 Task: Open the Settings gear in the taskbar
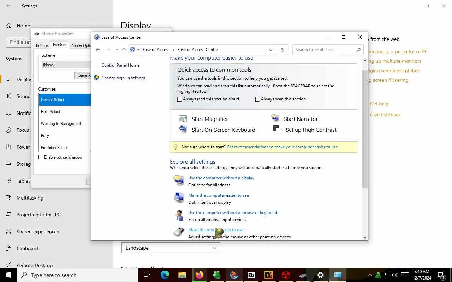point(321,275)
